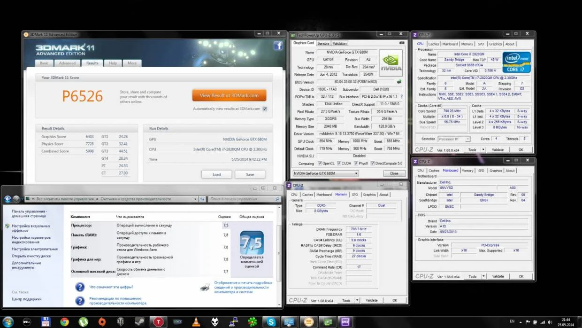Click the 'Что означают эти цифры?' link
This screenshot has width=582, height=328.
[111, 287]
